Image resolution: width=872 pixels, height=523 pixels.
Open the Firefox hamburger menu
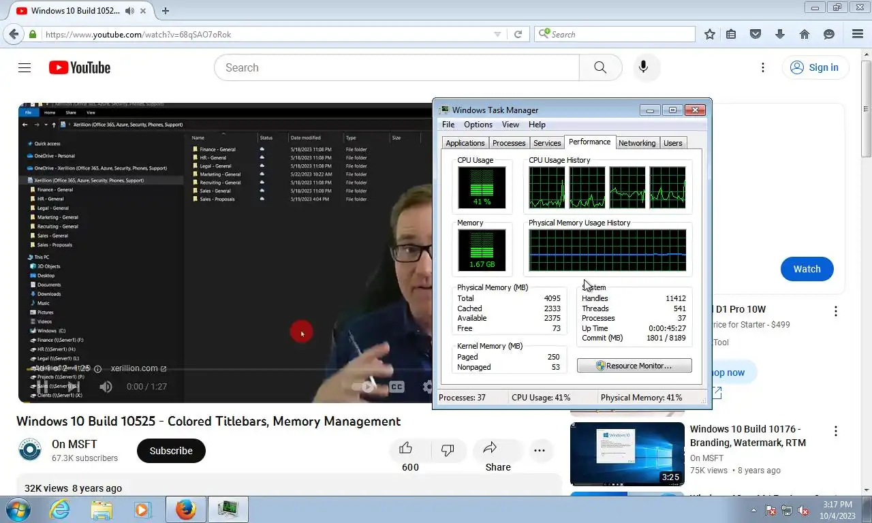(x=858, y=34)
